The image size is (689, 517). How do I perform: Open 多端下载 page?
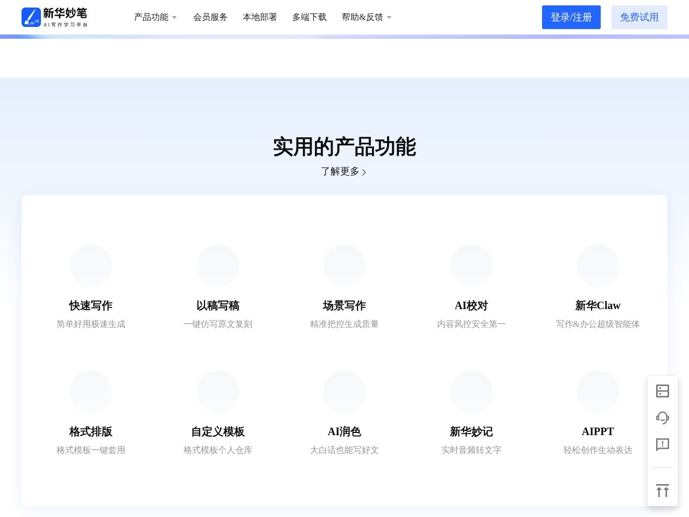pos(310,17)
